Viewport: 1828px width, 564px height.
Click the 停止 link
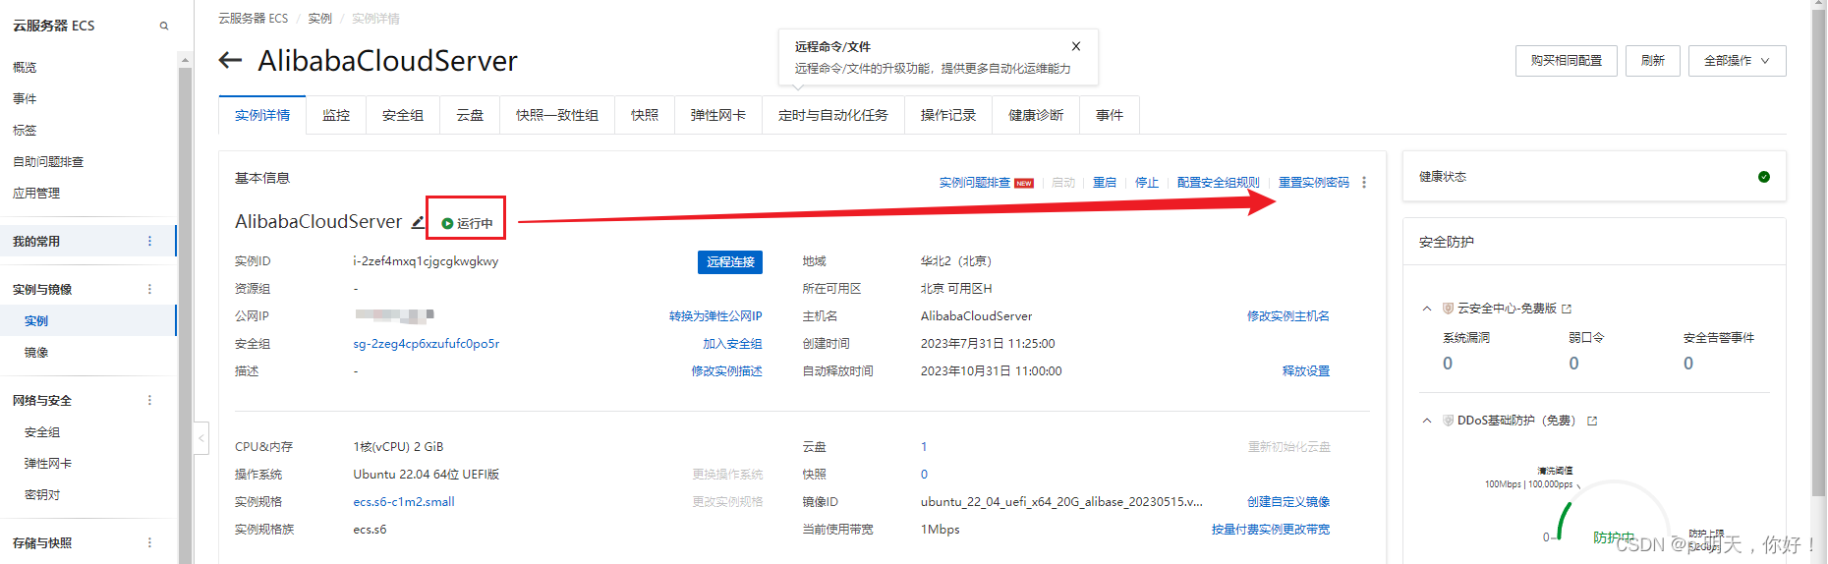coord(1147,183)
